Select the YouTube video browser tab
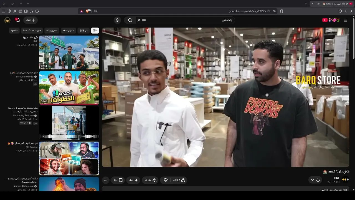Screen dimensions: 355x200 [332, 4]
